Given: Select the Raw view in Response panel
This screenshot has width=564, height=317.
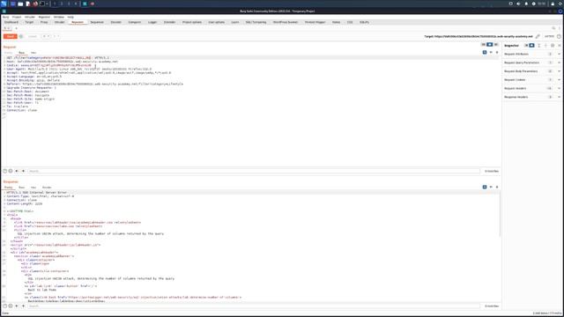Looking at the screenshot, I should tap(21, 188).
